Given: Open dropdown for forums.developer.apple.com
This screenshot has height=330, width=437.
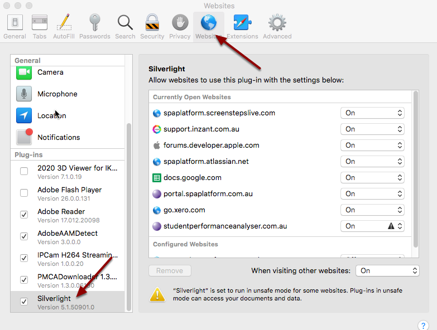Looking at the screenshot, I should click(x=372, y=145).
